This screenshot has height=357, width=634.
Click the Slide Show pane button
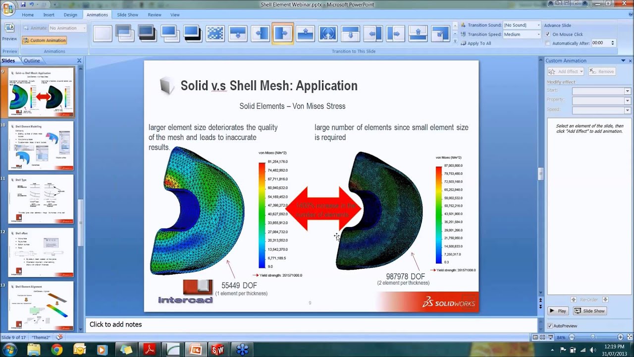pos(590,311)
